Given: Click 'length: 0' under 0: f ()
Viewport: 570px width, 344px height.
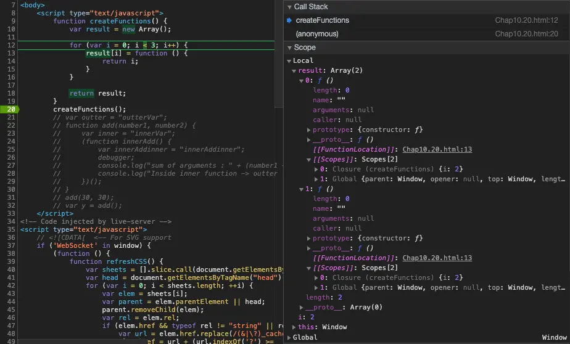Looking at the screenshot, I should (x=331, y=91).
